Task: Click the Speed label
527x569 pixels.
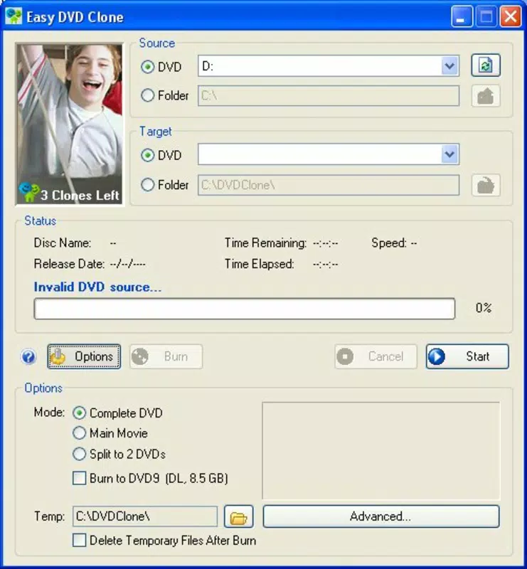Action: click(389, 243)
